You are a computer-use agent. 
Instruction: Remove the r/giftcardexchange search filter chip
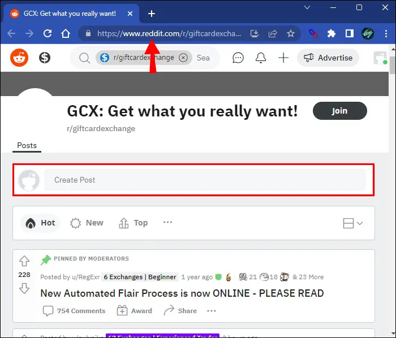click(183, 58)
